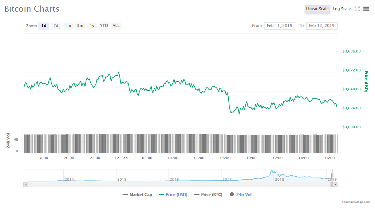Toggle Price (USD) series in legend
Viewport: 375px width, 208px height.
[x=173, y=195]
